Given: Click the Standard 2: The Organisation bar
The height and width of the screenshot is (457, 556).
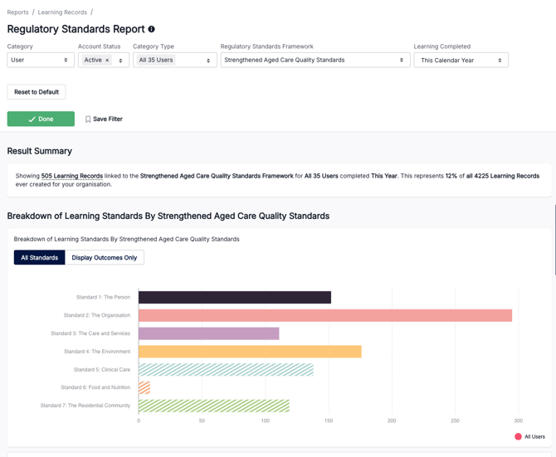Looking at the screenshot, I should (x=324, y=315).
